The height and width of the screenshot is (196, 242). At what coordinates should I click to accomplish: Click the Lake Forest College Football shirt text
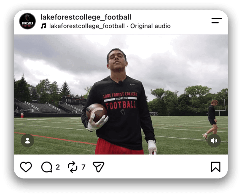click(x=120, y=101)
